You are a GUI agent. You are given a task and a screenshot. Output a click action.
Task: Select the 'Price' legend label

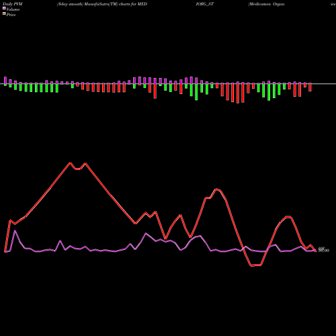(11, 15)
